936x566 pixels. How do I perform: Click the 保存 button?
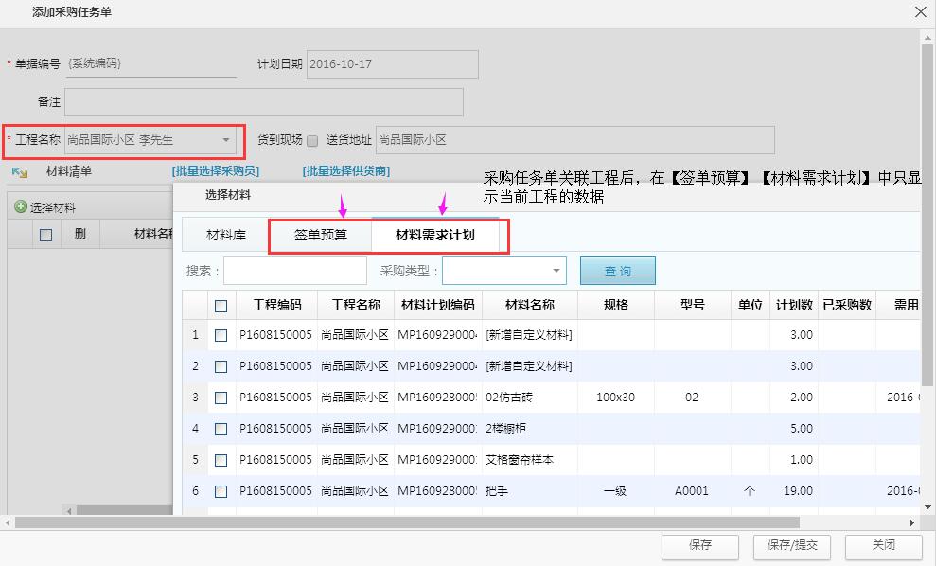pyautogui.click(x=699, y=547)
